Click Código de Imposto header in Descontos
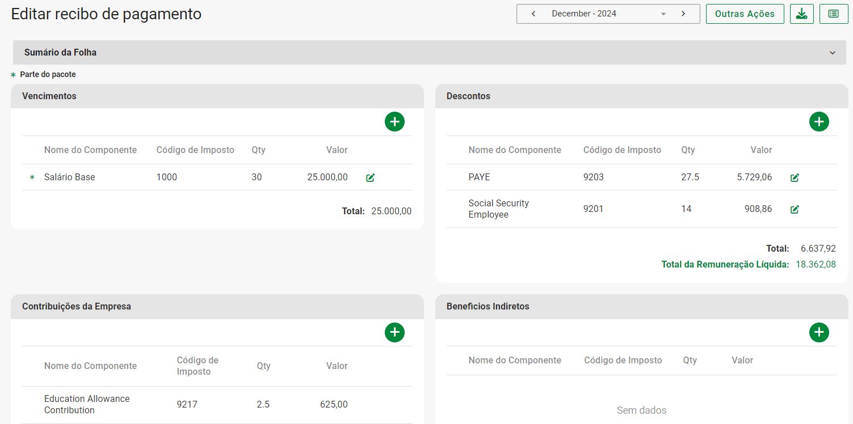 (x=622, y=150)
